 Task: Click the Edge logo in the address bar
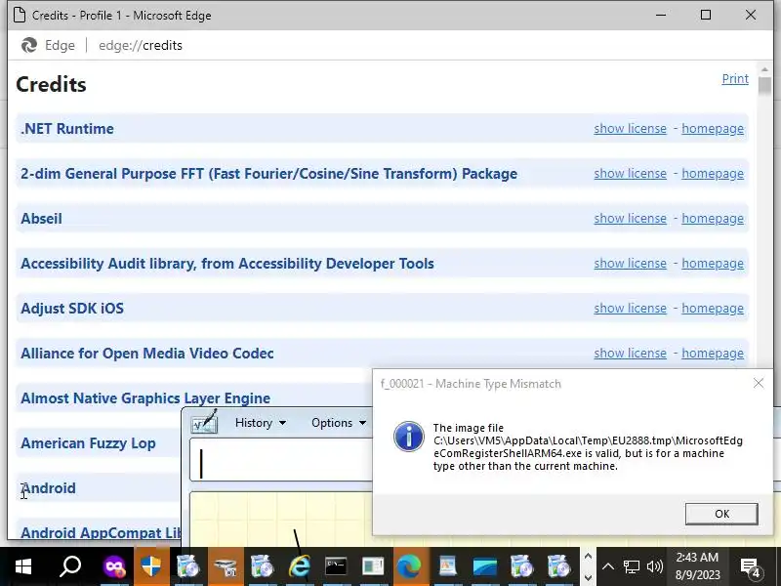click(29, 45)
